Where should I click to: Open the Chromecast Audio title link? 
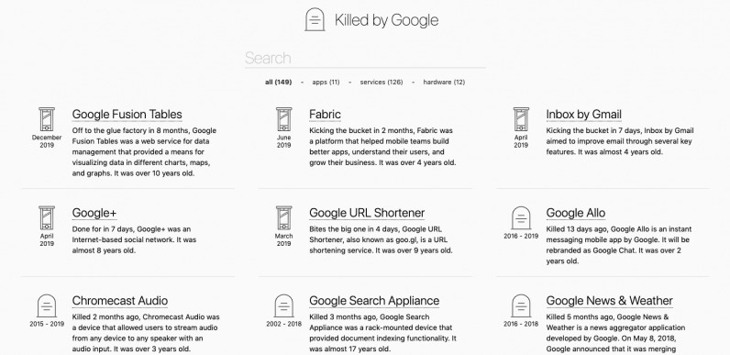(x=120, y=301)
